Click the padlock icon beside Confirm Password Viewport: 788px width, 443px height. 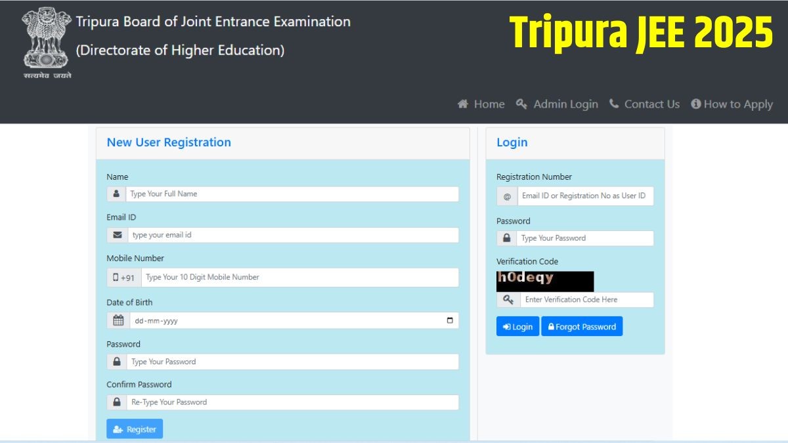[117, 402]
